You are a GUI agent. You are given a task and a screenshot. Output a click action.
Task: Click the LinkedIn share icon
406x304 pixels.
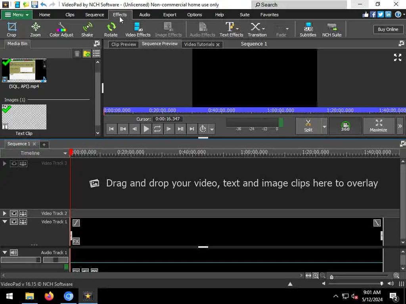(x=388, y=15)
